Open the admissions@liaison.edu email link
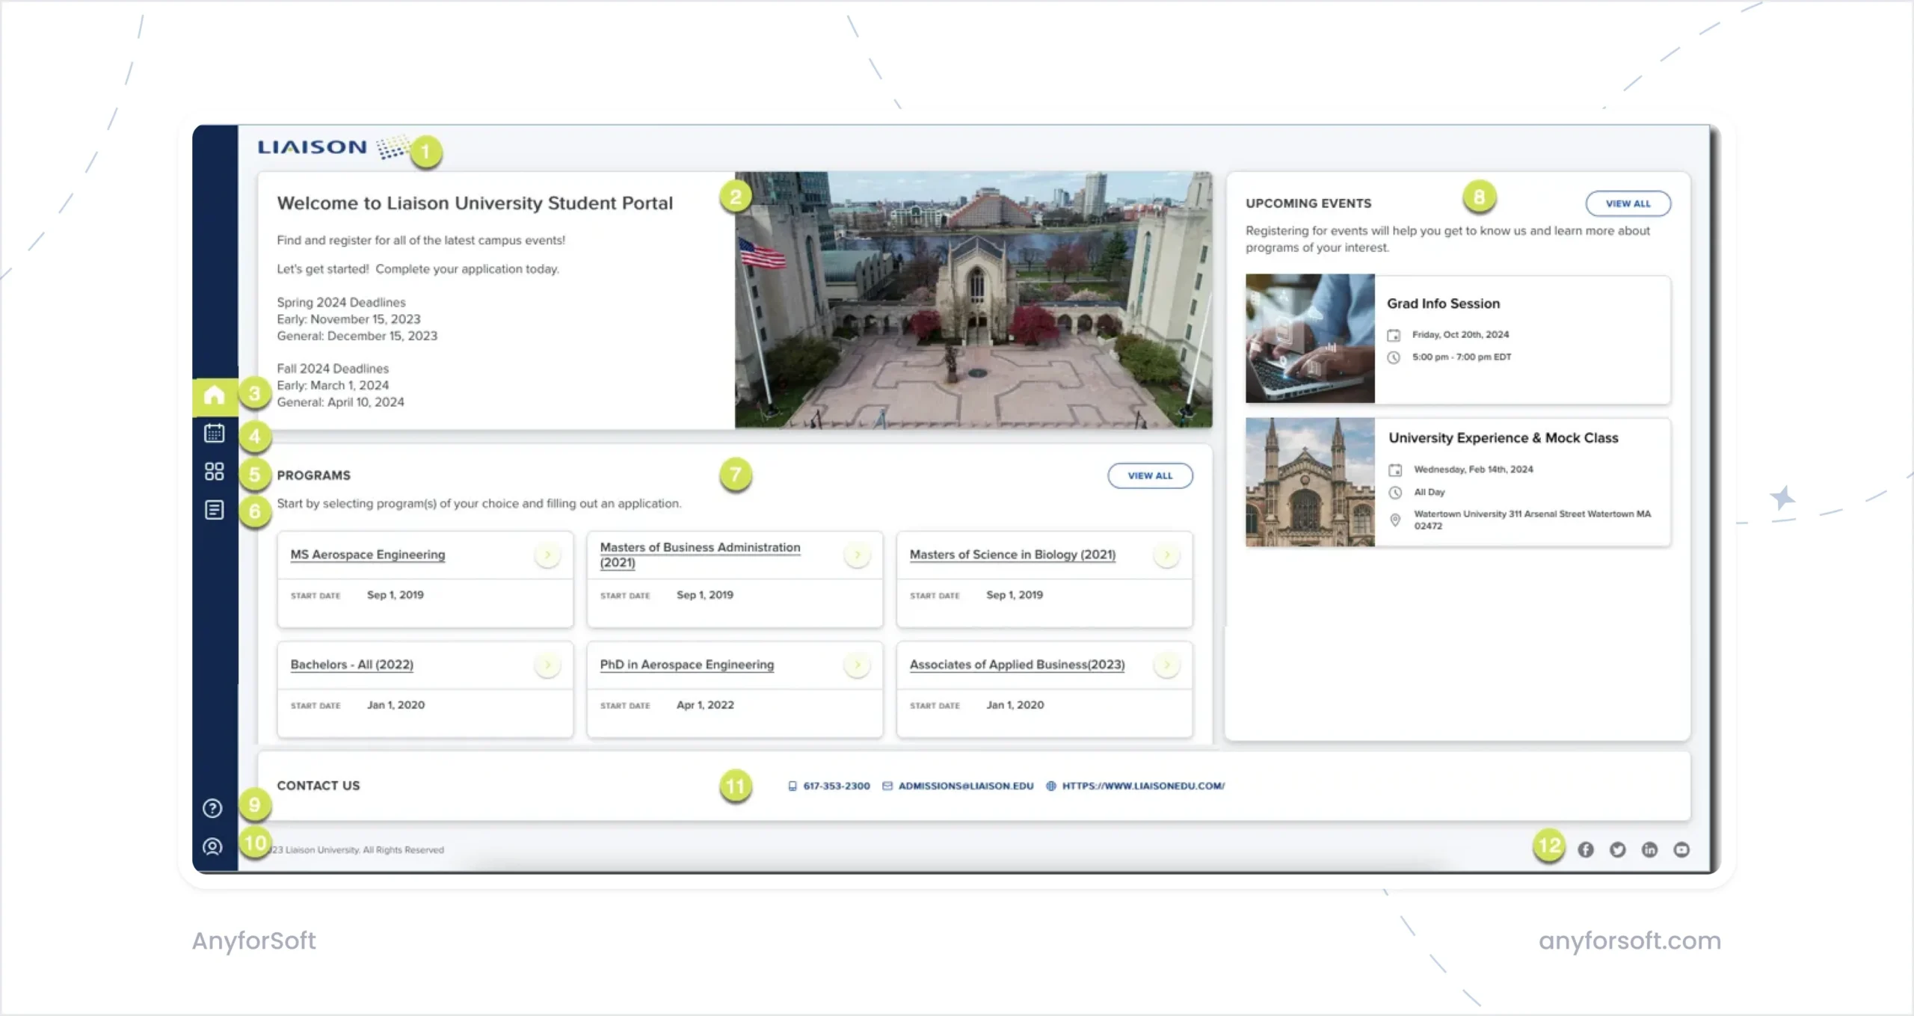 click(x=965, y=786)
